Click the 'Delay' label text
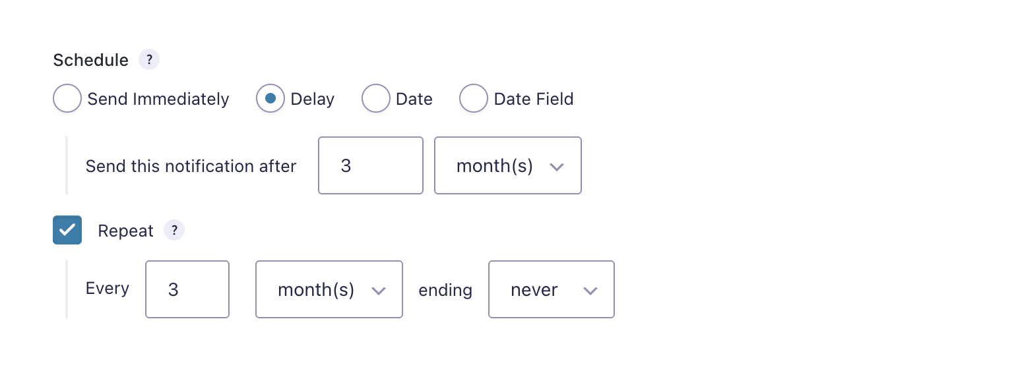Viewport: 1016px width, 373px height. coord(313,100)
